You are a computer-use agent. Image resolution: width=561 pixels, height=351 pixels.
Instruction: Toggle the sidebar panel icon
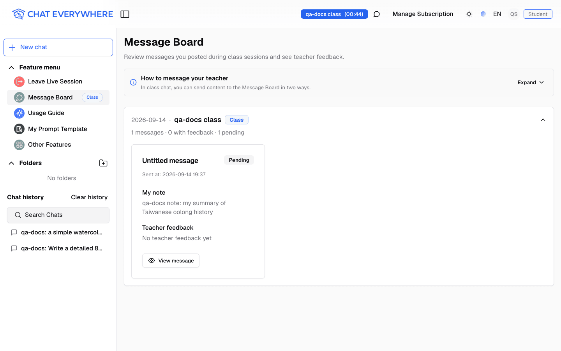click(x=125, y=14)
